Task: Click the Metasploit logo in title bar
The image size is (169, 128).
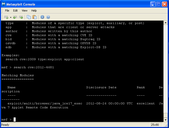Action: (4, 4)
